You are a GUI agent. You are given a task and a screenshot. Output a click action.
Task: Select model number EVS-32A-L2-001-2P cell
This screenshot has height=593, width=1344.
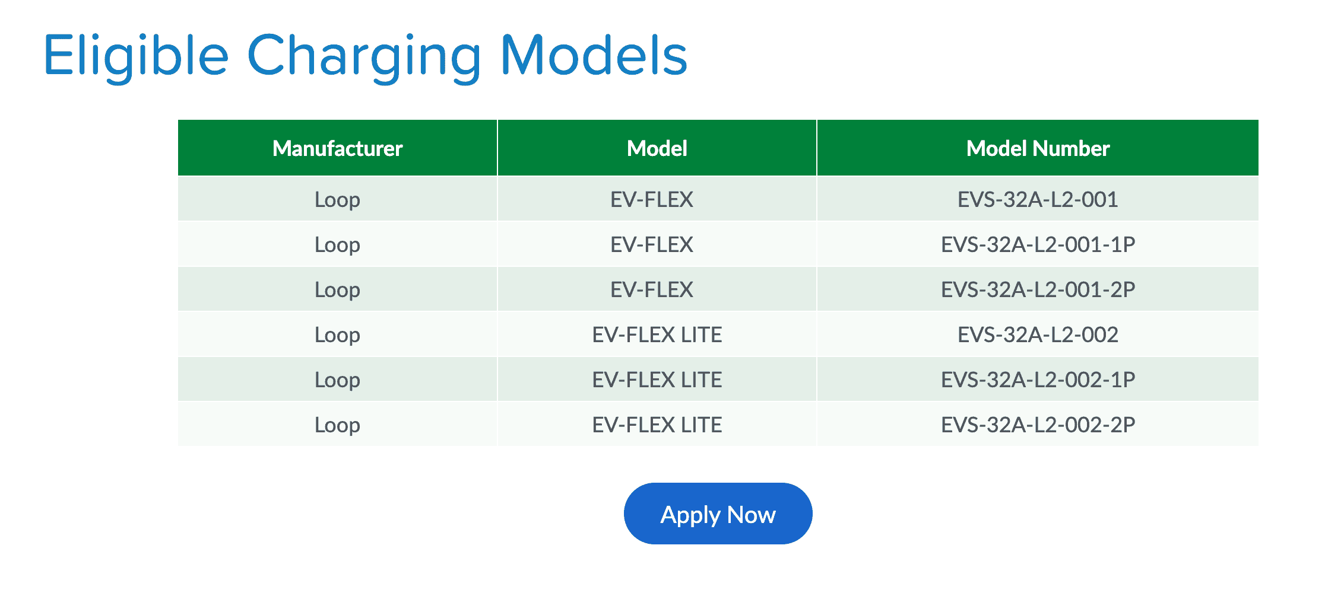pos(1037,289)
